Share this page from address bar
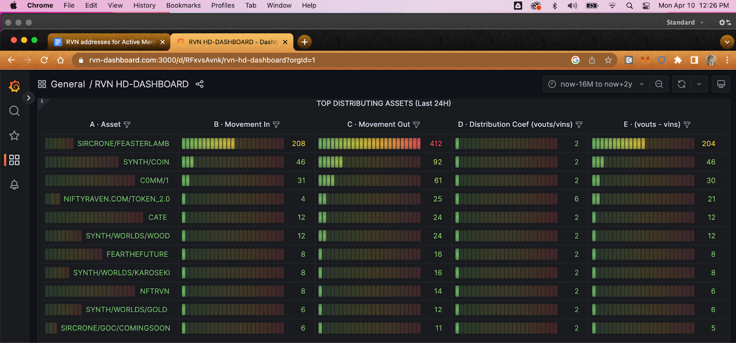Viewport: 736px width, 343px height. [x=592, y=60]
